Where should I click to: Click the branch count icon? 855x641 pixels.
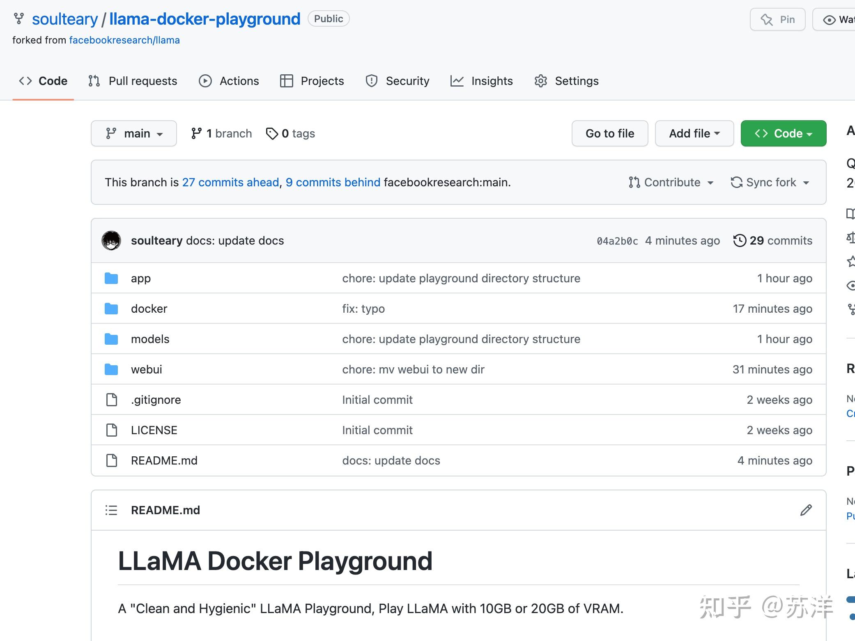tap(196, 133)
